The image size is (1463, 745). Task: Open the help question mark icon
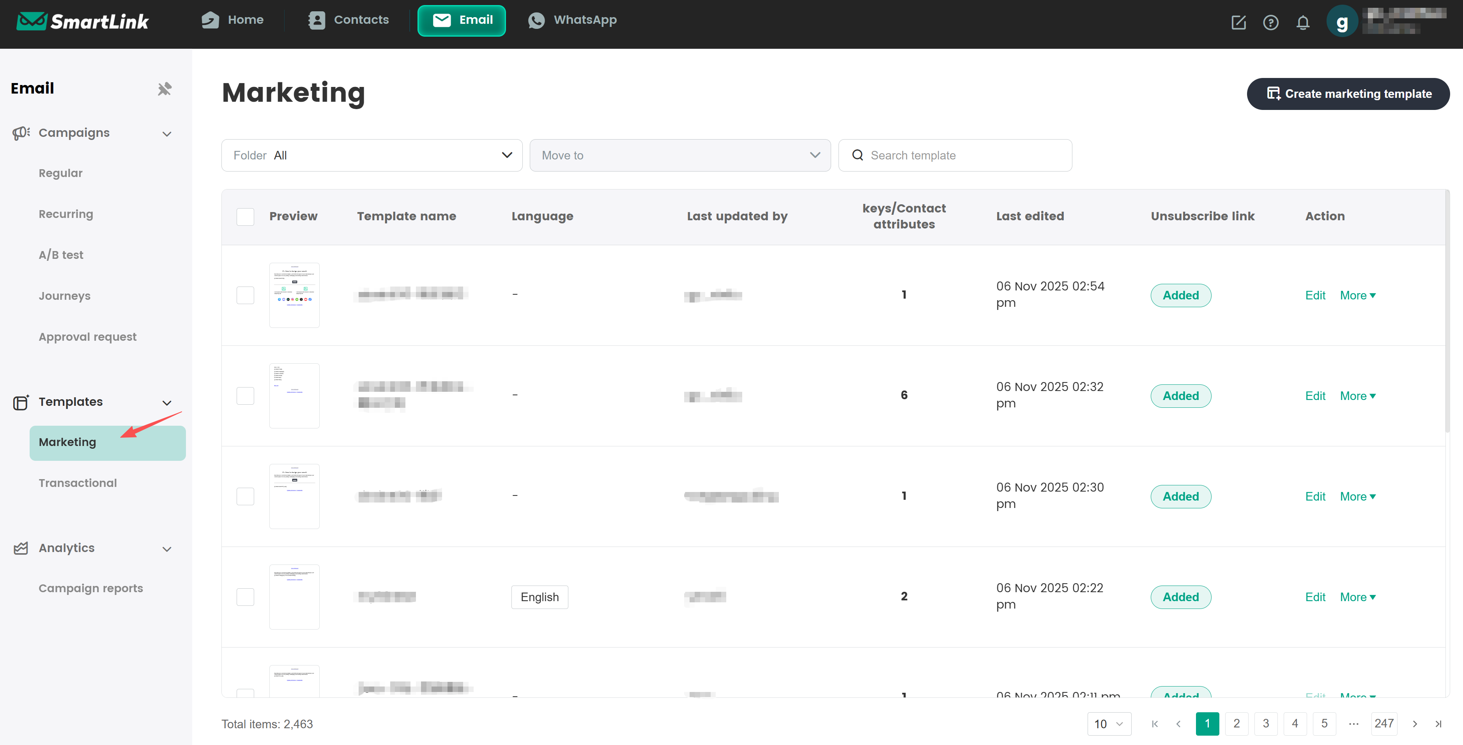(1270, 22)
